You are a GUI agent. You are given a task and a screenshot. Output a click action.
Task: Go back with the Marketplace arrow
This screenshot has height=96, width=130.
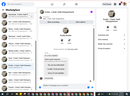click(x=3, y=10)
